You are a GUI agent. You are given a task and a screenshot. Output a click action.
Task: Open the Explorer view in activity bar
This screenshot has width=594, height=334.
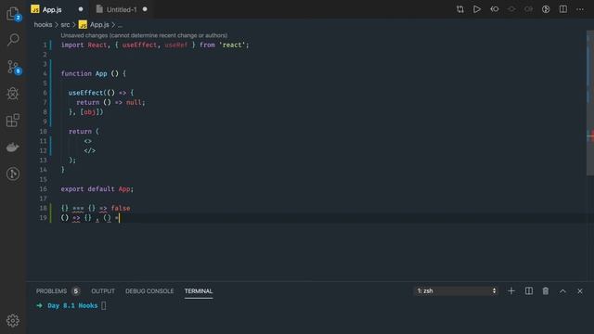point(13,14)
